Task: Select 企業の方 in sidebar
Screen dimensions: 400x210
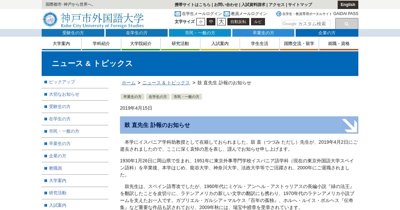Action: click(58, 156)
